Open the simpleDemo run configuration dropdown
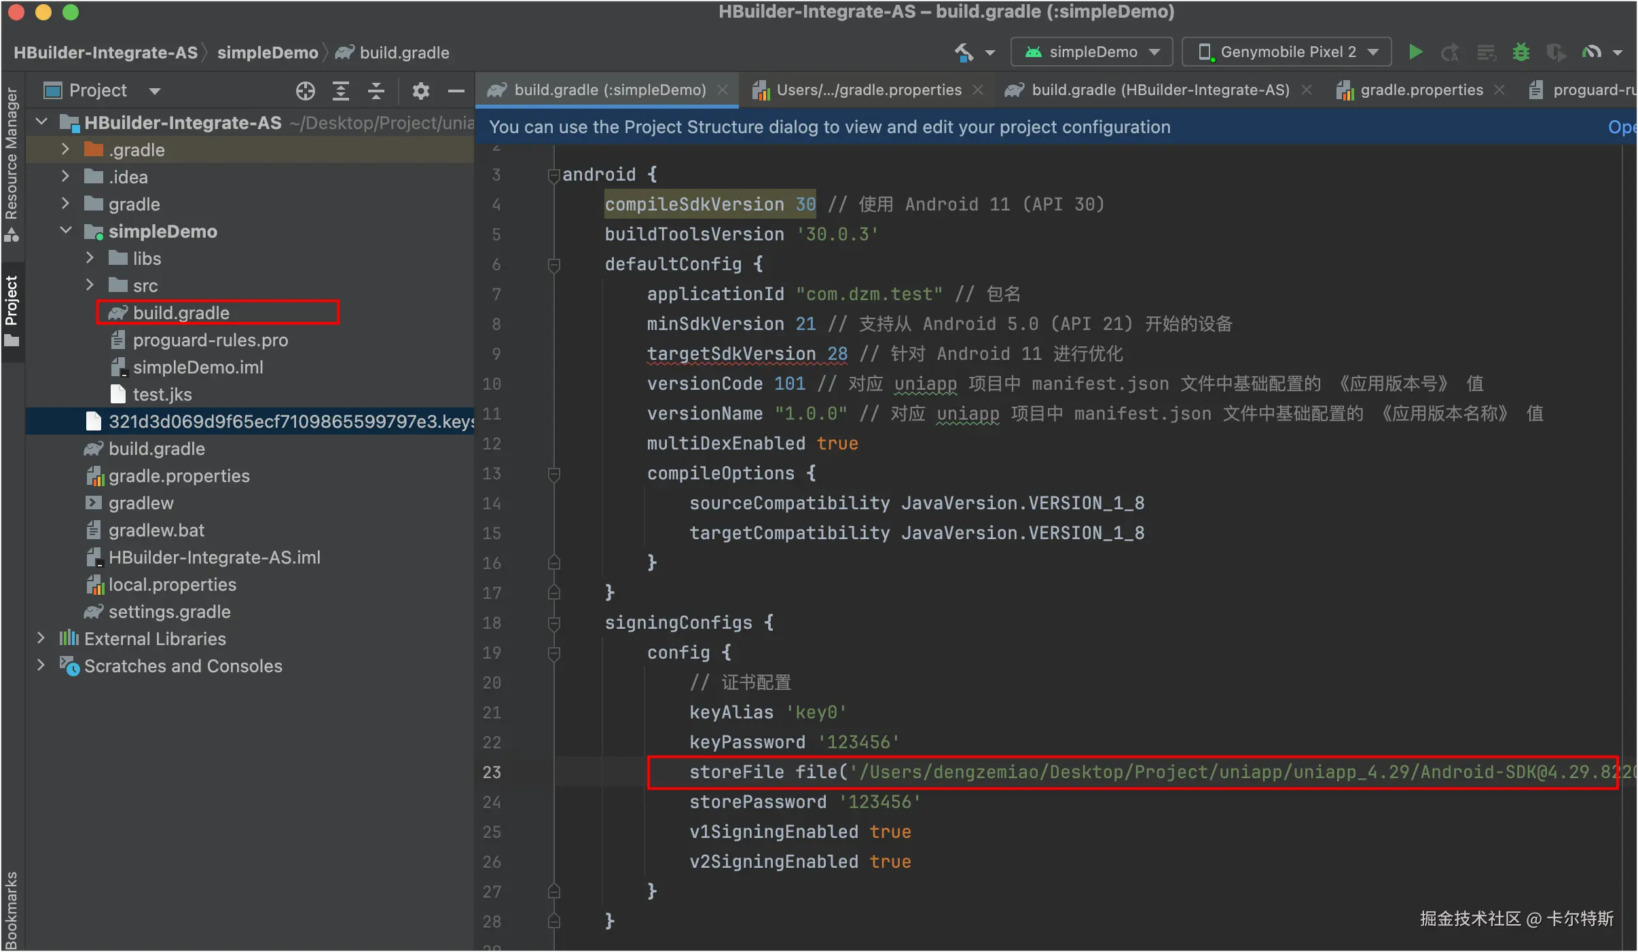 point(1092,52)
